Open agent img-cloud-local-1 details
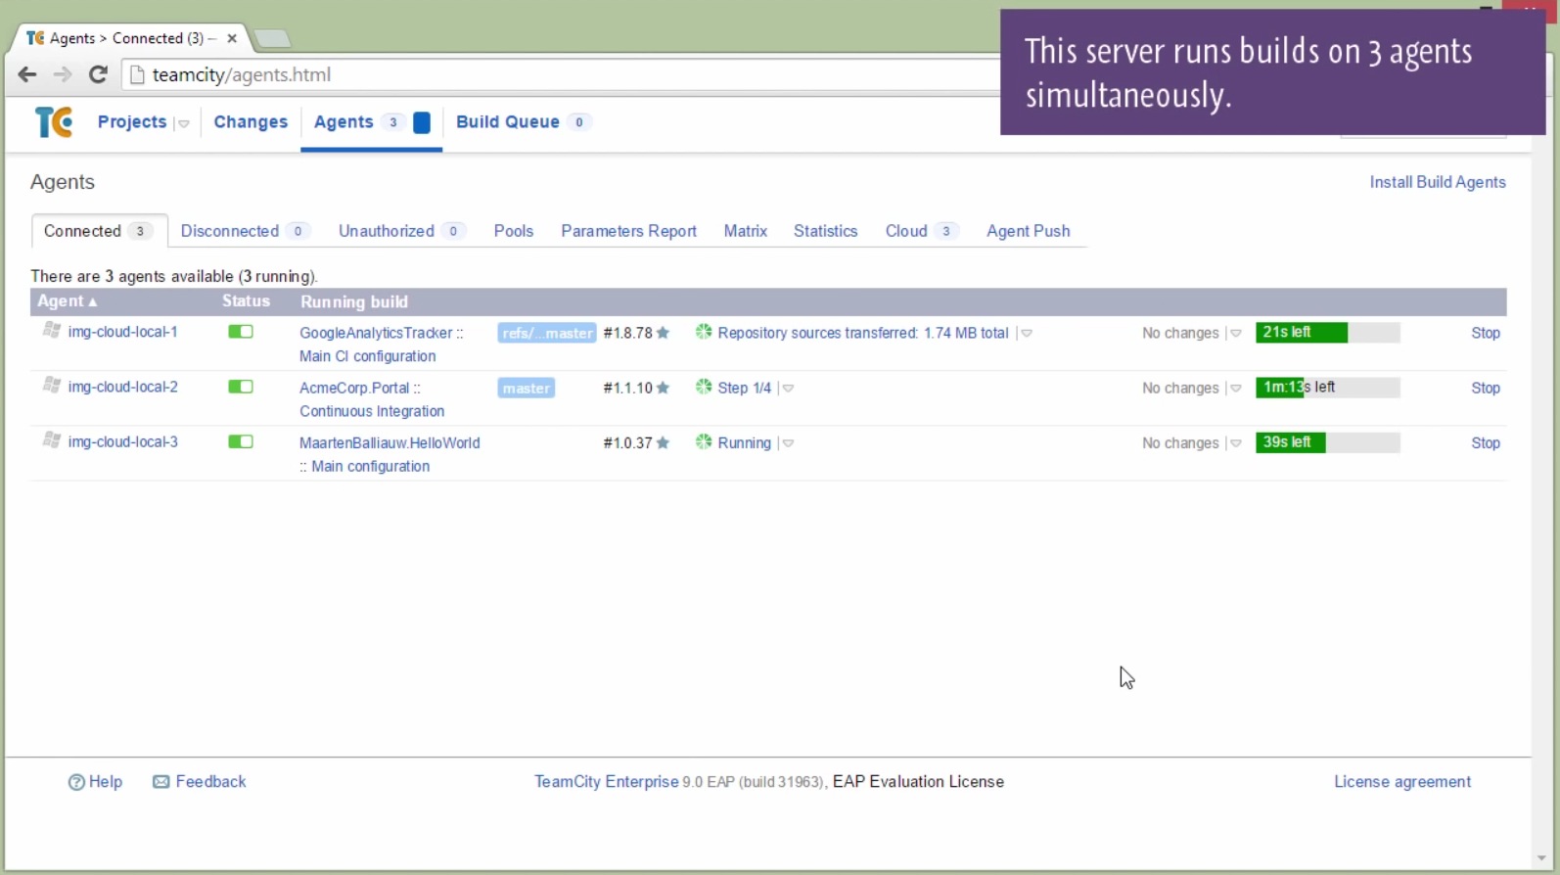 123,332
